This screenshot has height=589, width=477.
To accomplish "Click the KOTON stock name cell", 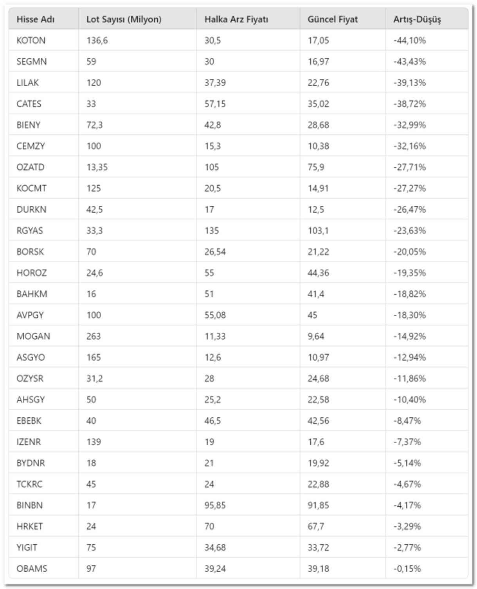I will [x=31, y=40].
